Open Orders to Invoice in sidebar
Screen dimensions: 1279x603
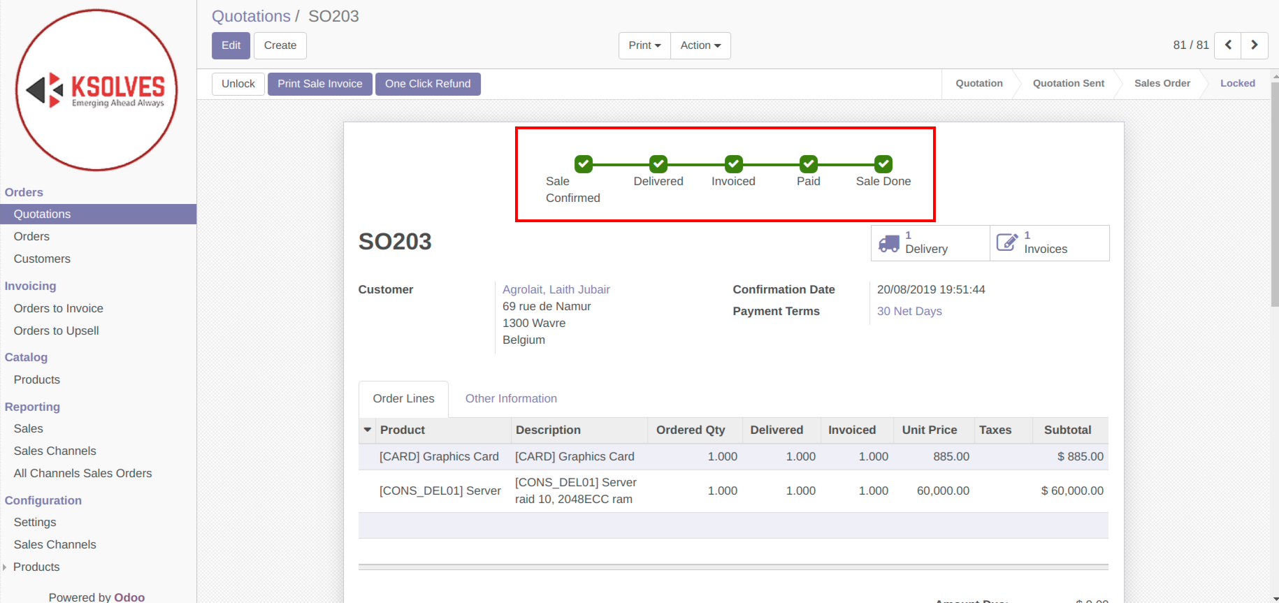click(x=58, y=308)
